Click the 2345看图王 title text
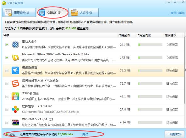Viewport: 186px width, 138px height. [30, 93]
